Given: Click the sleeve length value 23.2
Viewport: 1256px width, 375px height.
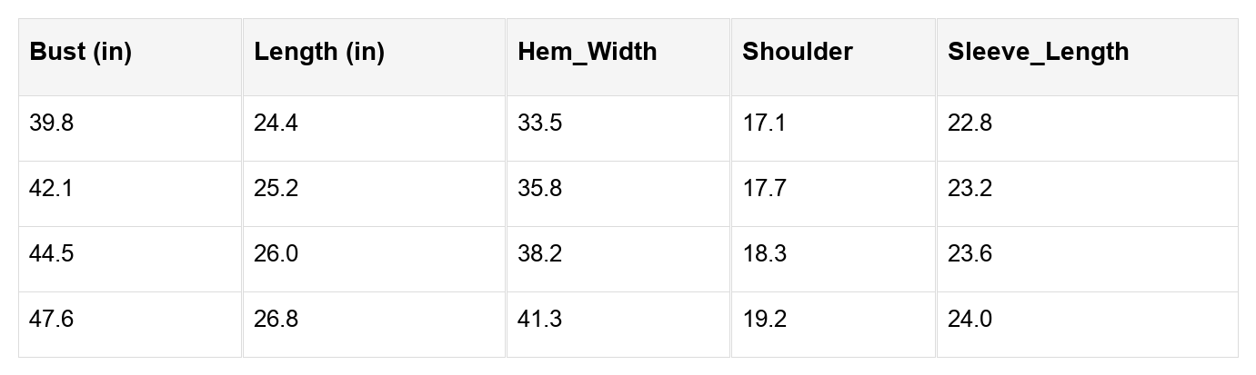Looking at the screenshot, I should click(970, 189).
